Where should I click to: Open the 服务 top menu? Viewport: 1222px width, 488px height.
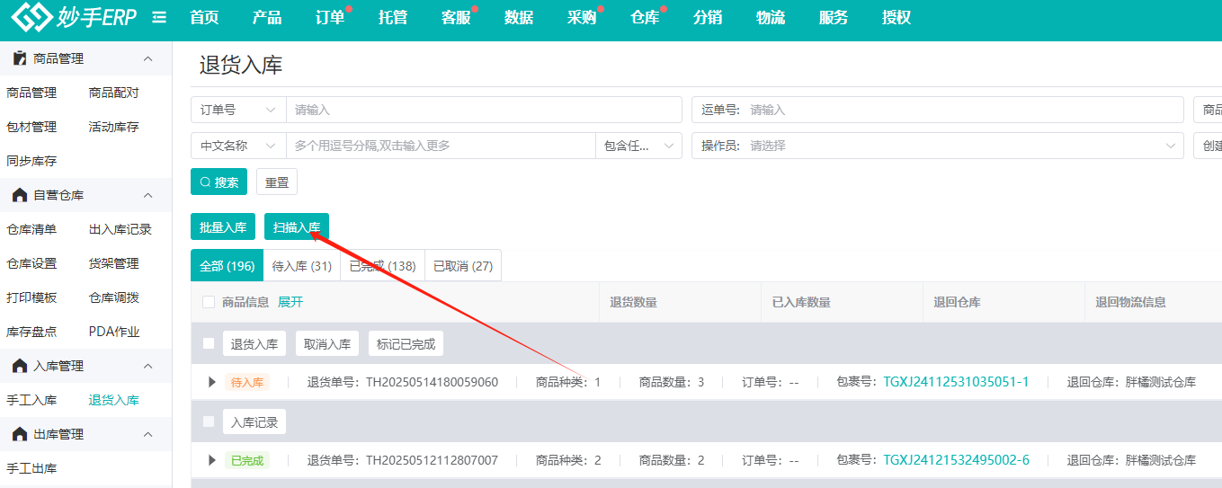(x=834, y=17)
